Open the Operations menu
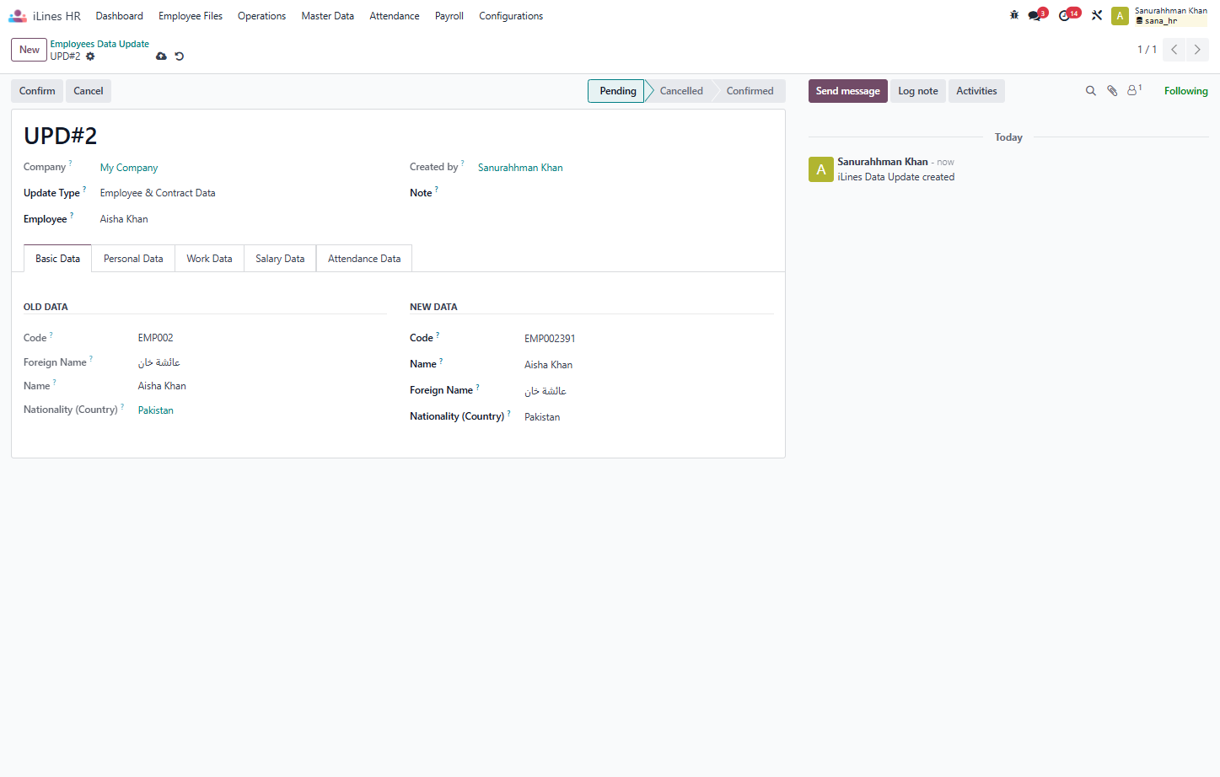This screenshot has height=777, width=1220. tap(261, 16)
